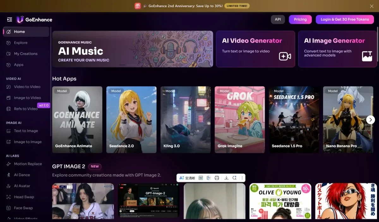Click the LIMITED TIME badge
The height and width of the screenshot is (222, 379).
pos(237,6)
